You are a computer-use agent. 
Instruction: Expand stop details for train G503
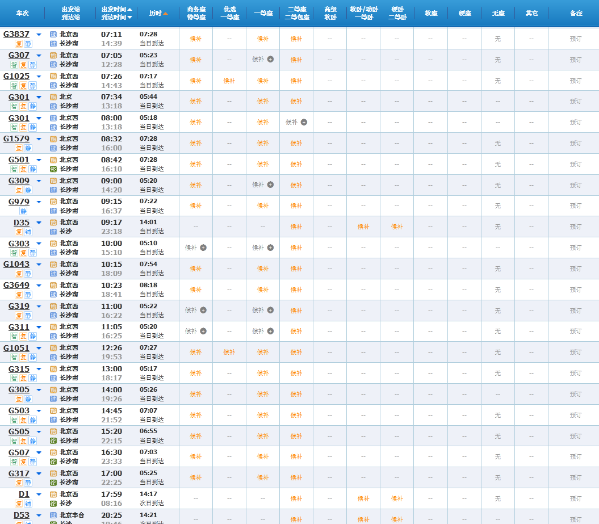[x=39, y=411]
